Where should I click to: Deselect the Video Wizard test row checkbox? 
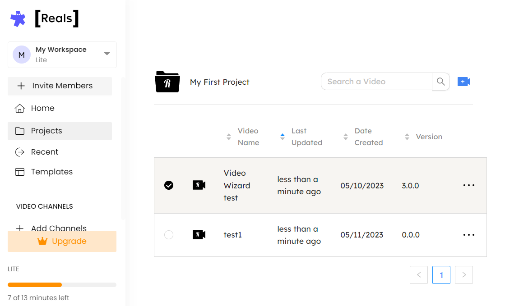tap(169, 185)
